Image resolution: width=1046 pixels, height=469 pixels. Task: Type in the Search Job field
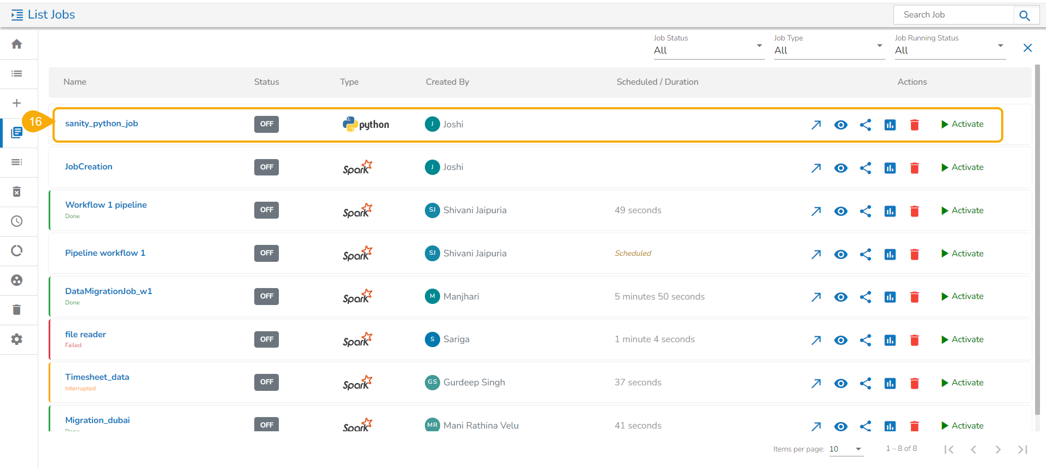coord(952,15)
